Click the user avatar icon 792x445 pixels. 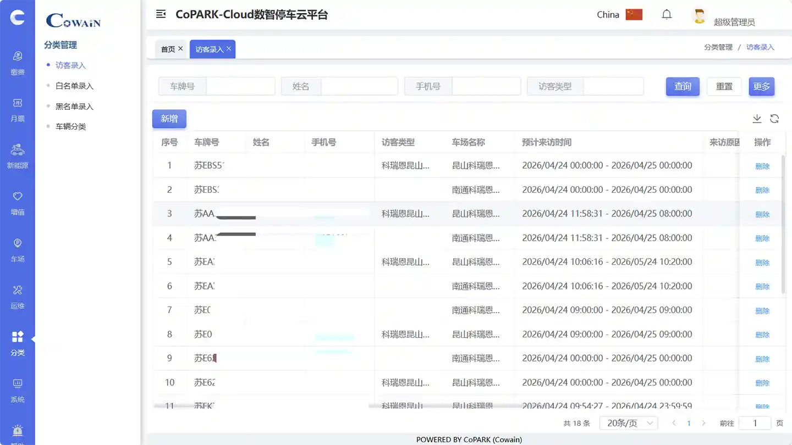[700, 16]
